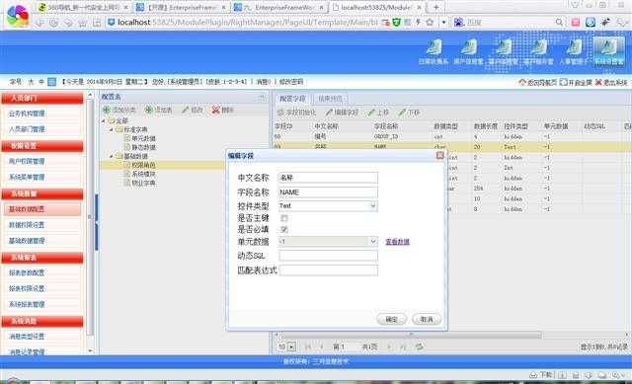
Task: Click the next page arrow in grid pager
Action: [389, 346]
